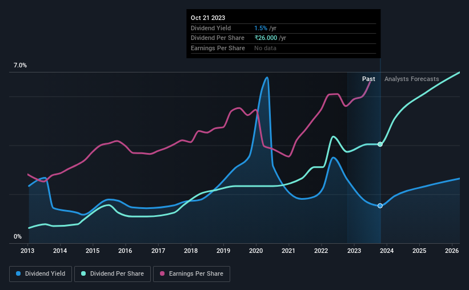The image size is (469, 290).
Task: Click the teal Dividend Per Share legend dot
Action: click(83, 274)
